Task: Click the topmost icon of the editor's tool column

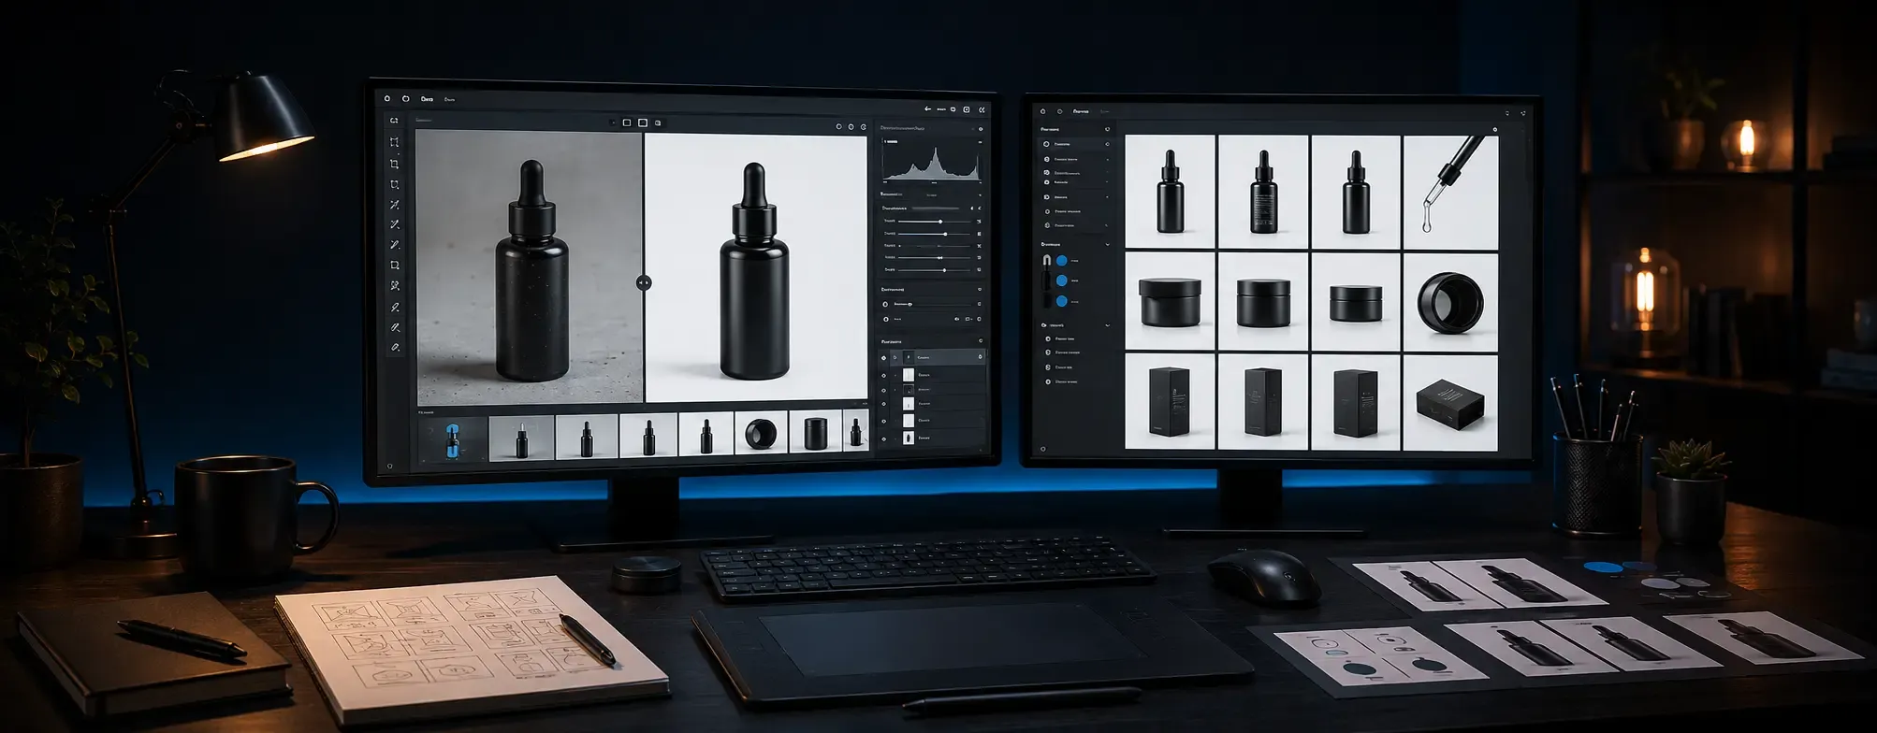Action: pos(395,122)
